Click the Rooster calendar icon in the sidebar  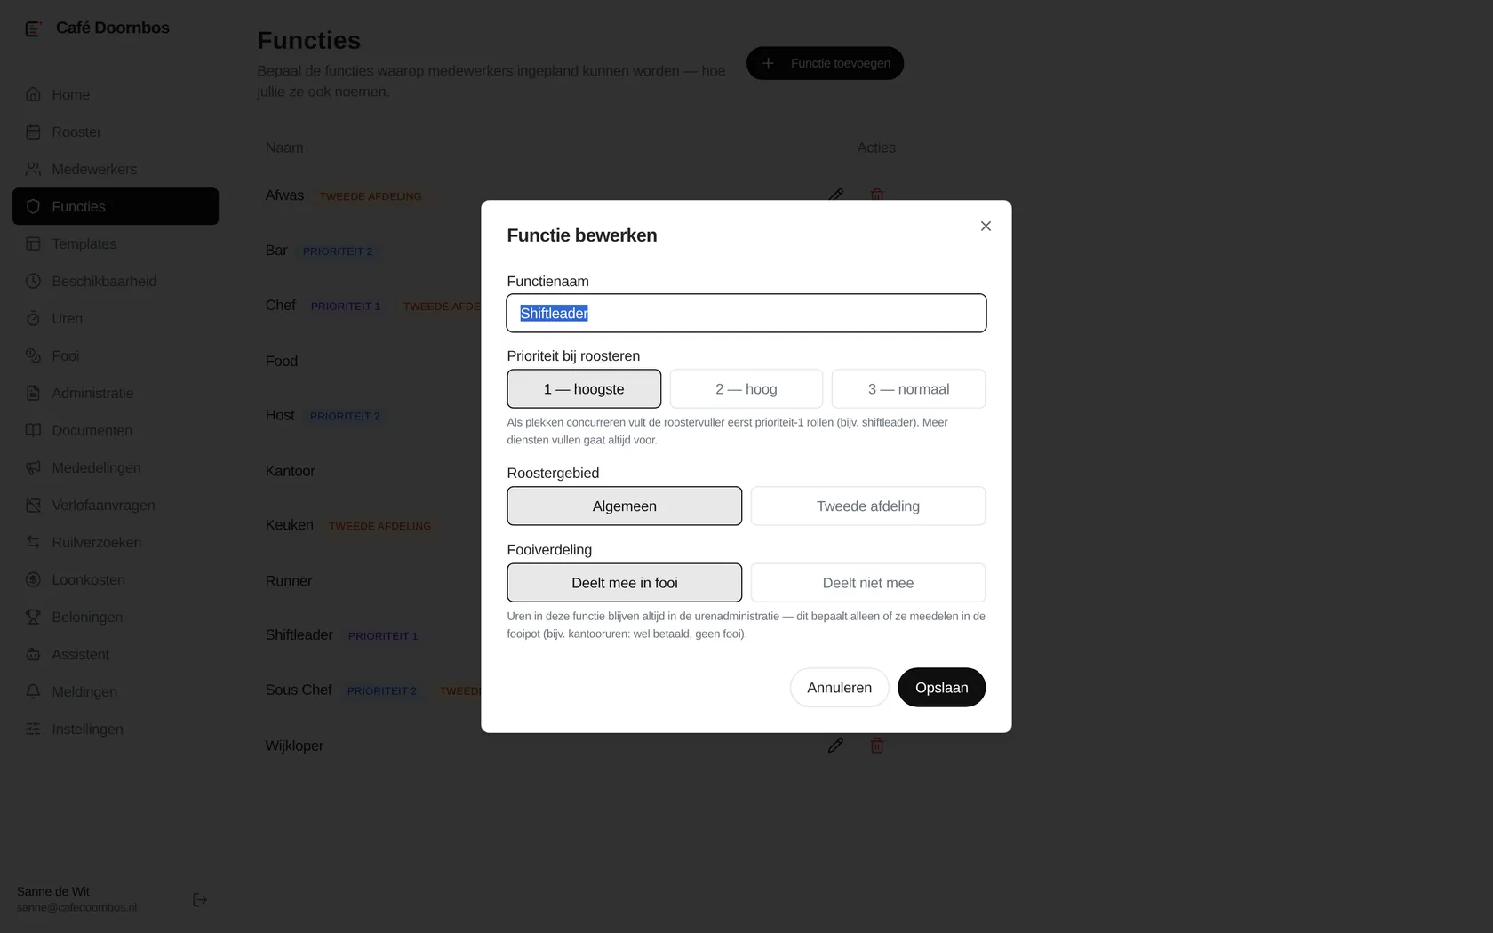tap(33, 132)
